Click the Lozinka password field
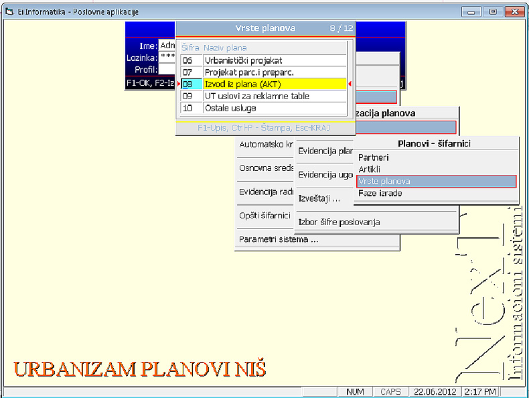Screen dimensions: 529x398 167,58
